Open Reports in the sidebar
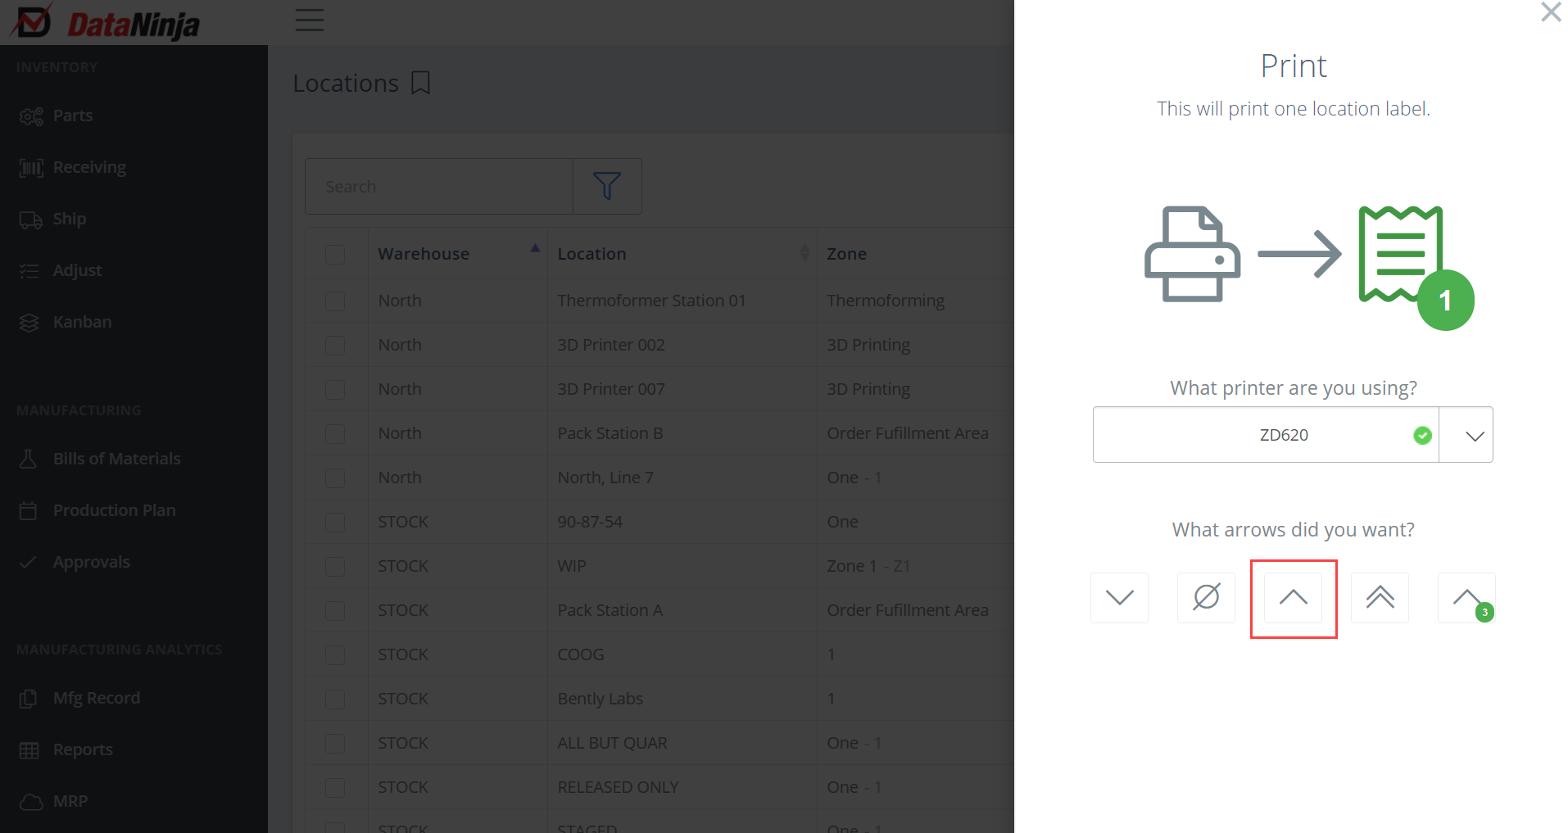 point(83,750)
